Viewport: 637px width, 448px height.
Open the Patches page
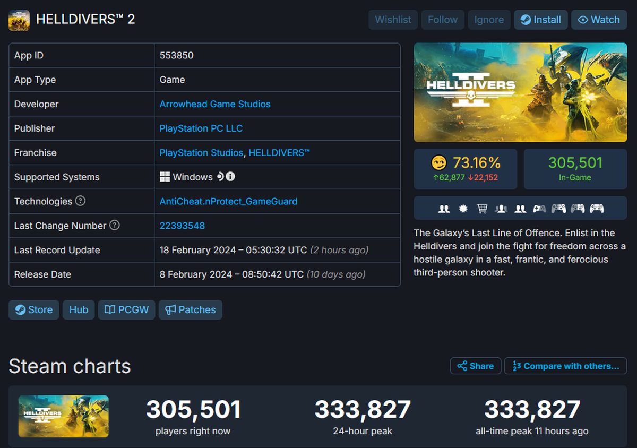[x=190, y=309]
